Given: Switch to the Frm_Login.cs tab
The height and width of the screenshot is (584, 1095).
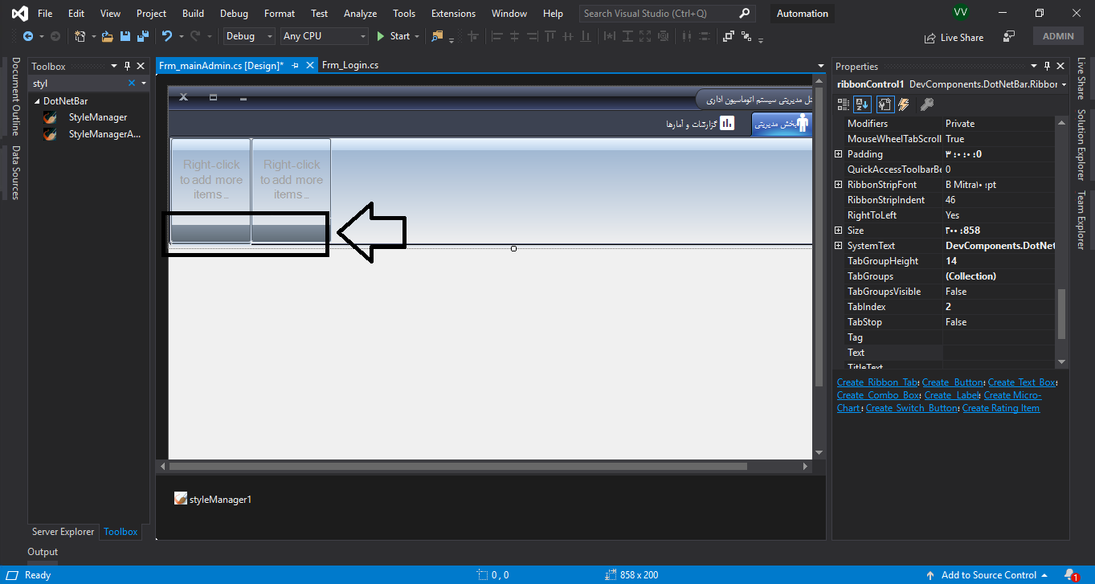Looking at the screenshot, I should 349,66.
